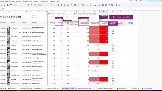The image size is (162, 91).
Task: Open the Вид menu
Action: tap(6, 1)
